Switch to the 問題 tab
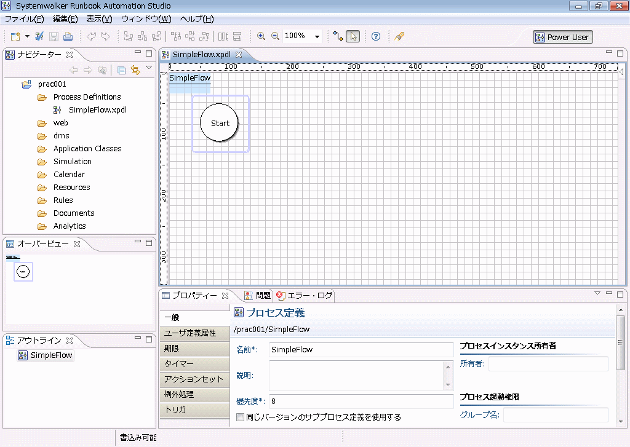 pyautogui.click(x=258, y=295)
